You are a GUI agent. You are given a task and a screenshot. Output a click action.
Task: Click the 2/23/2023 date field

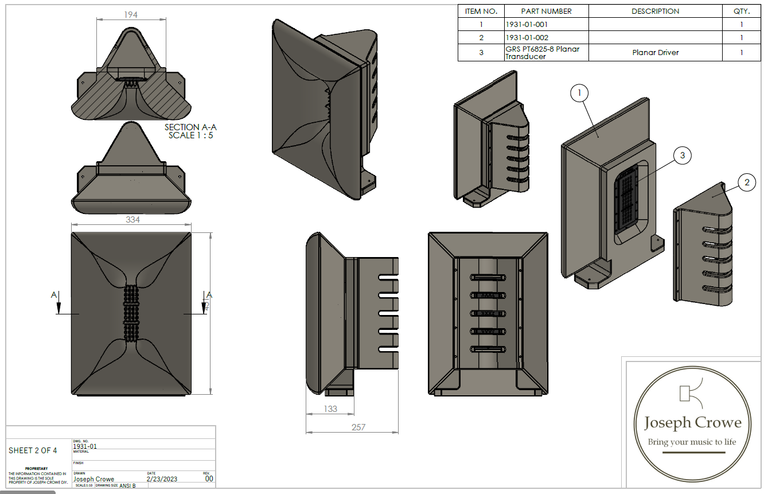(x=163, y=479)
